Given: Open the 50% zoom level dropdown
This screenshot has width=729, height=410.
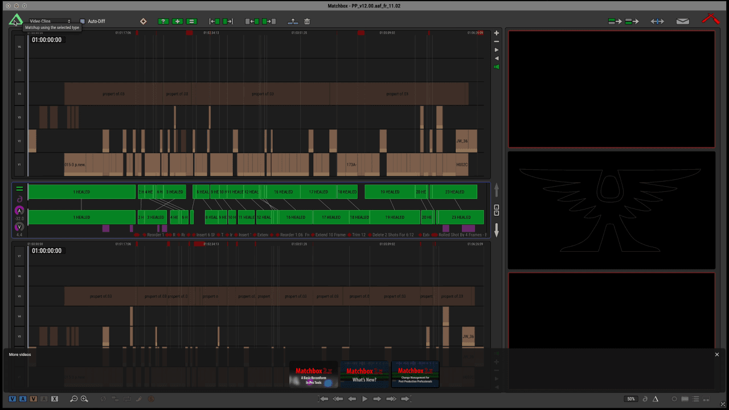Looking at the screenshot, I should point(630,399).
